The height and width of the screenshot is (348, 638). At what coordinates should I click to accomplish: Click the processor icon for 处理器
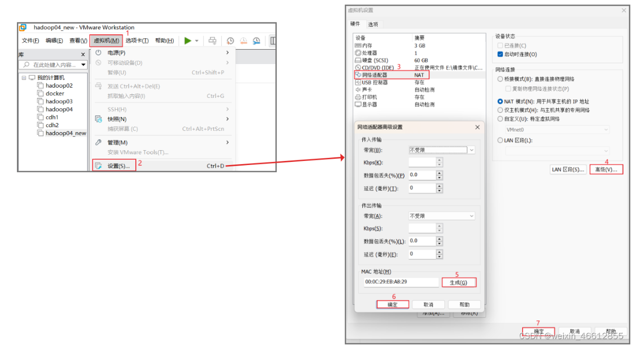pyautogui.click(x=358, y=53)
